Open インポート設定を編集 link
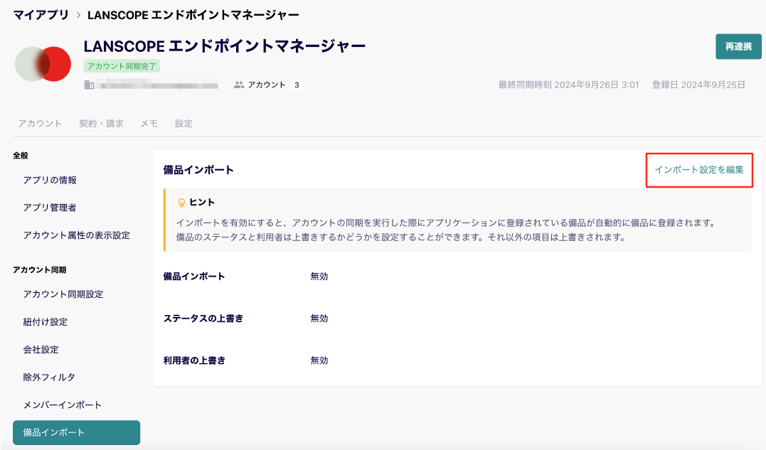This screenshot has height=450, width=766. [x=699, y=170]
